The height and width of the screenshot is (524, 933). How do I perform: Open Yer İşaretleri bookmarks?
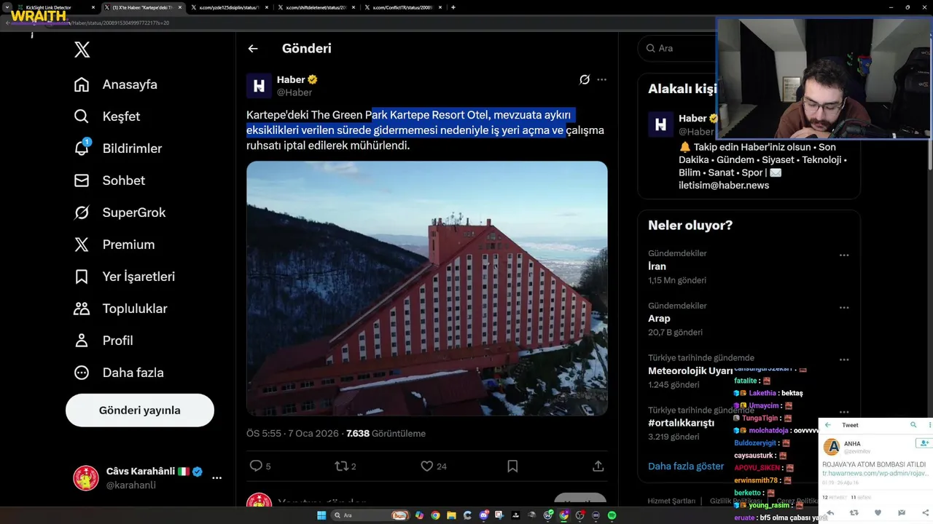click(x=125, y=277)
